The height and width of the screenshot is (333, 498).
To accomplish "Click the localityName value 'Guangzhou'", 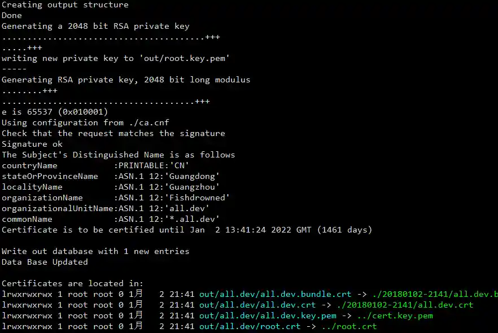I will 192,187.
